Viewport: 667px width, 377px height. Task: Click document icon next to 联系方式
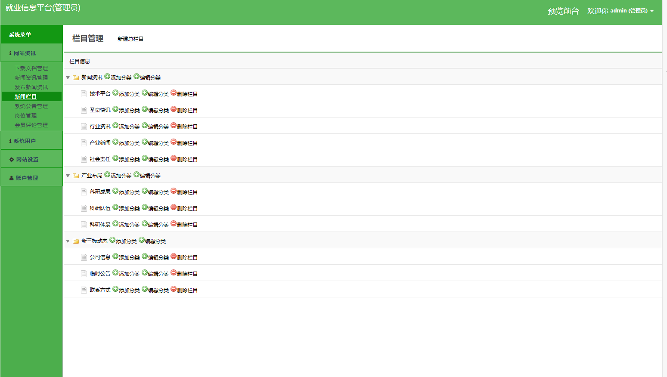coord(84,290)
